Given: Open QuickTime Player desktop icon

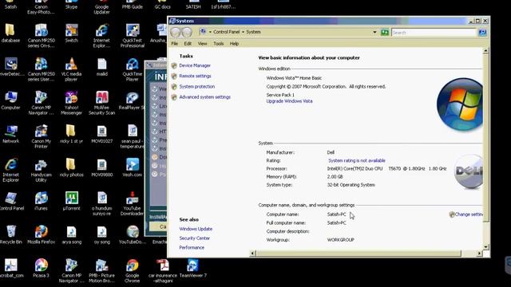Looking at the screenshot, I should click(x=133, y=69).
